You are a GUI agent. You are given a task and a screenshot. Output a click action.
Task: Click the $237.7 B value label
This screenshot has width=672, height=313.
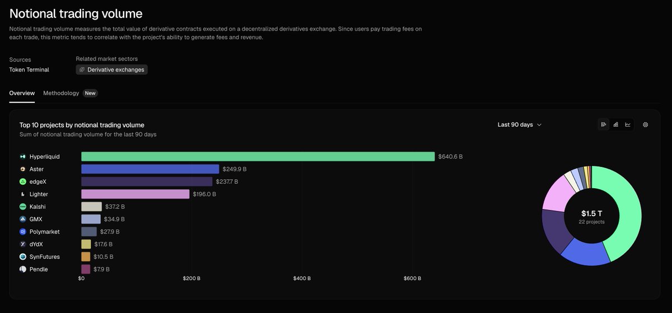click(x=227, y=181)
